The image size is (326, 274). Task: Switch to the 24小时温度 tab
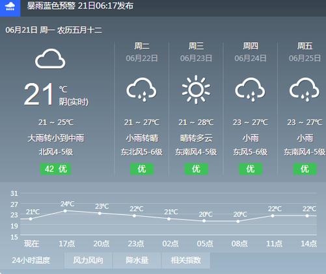pos(31,260)
